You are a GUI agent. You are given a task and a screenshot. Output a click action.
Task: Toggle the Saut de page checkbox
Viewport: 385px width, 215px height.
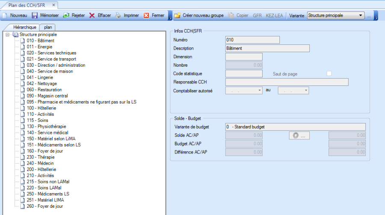(x=329, y=74)
